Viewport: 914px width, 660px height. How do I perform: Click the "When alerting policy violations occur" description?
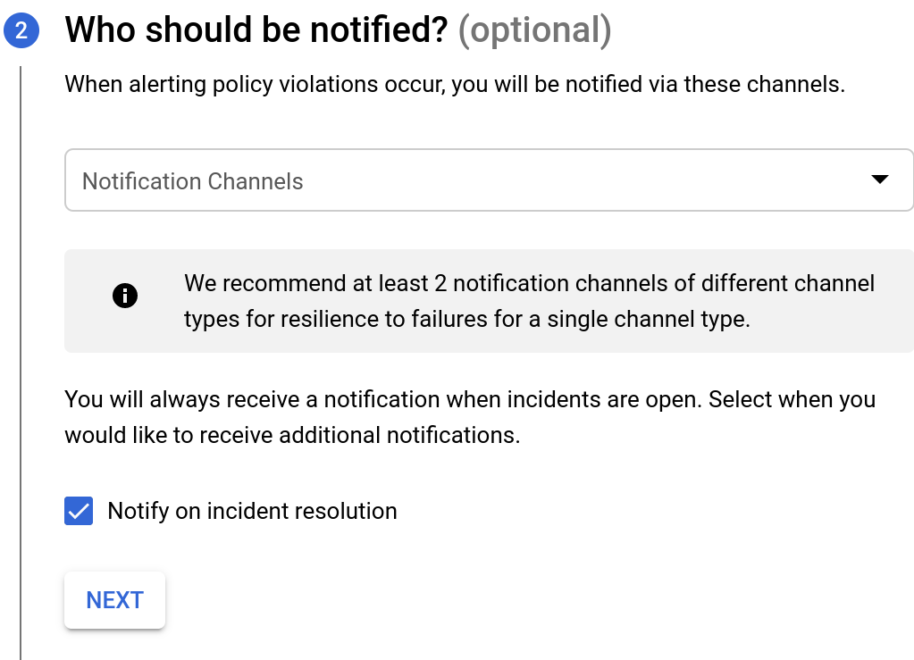pos(454,85)
